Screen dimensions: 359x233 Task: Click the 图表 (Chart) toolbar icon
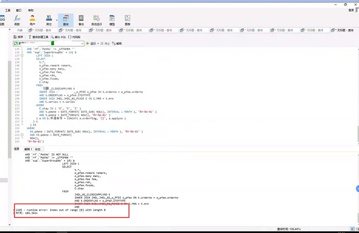pos(127,20)
